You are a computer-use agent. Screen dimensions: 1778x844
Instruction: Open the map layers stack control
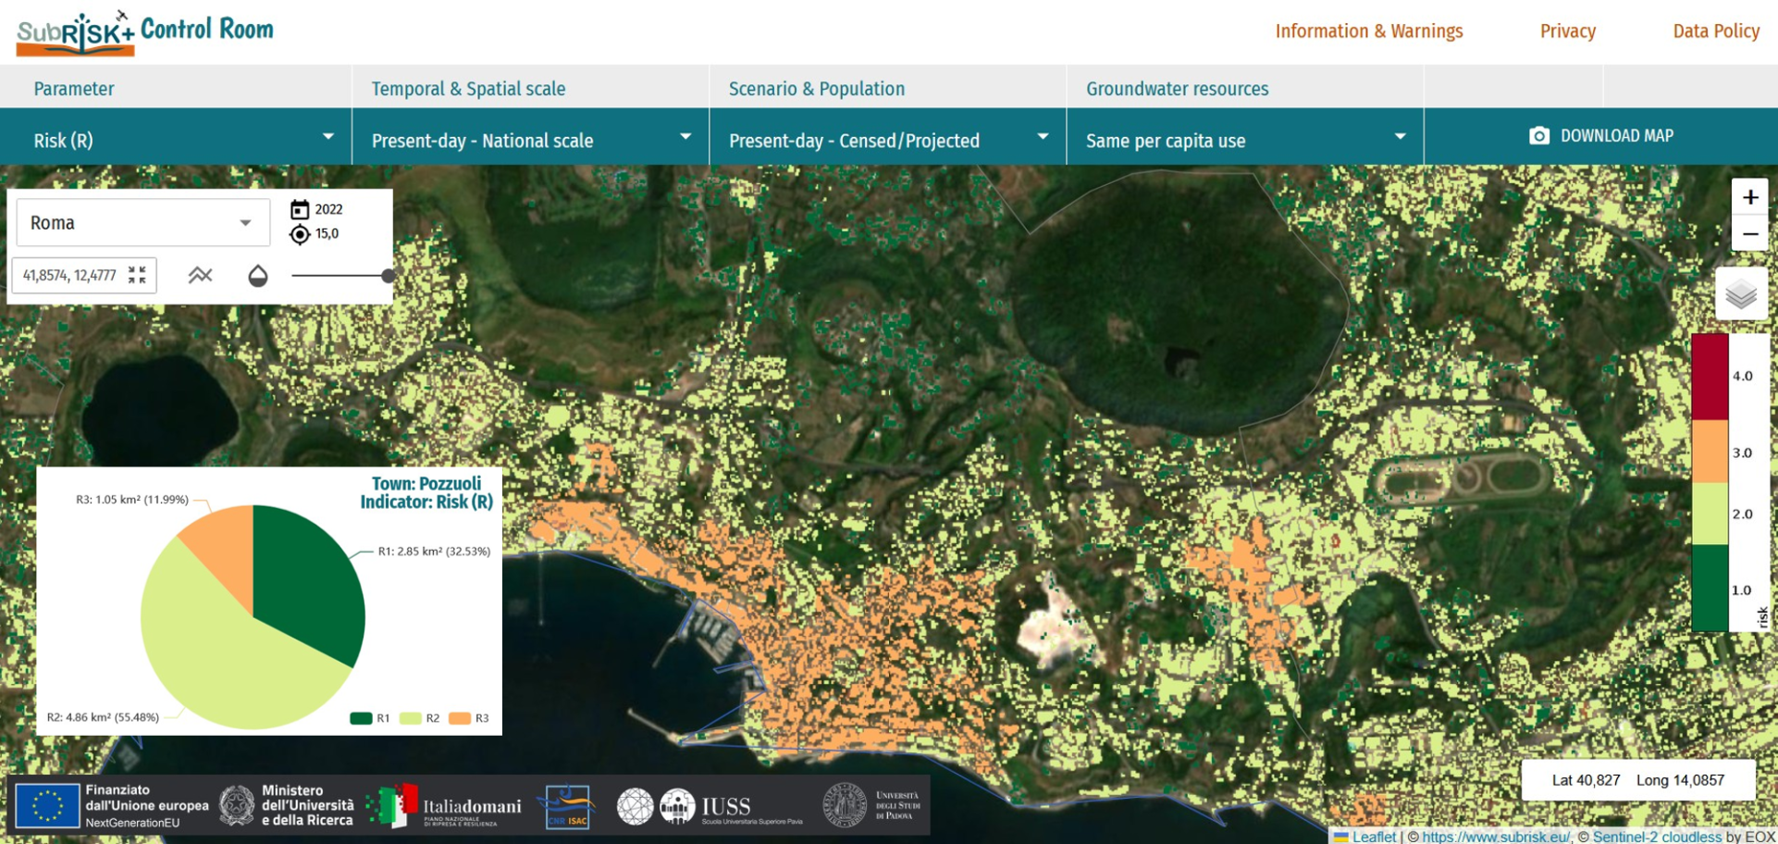pos(1741,294)
